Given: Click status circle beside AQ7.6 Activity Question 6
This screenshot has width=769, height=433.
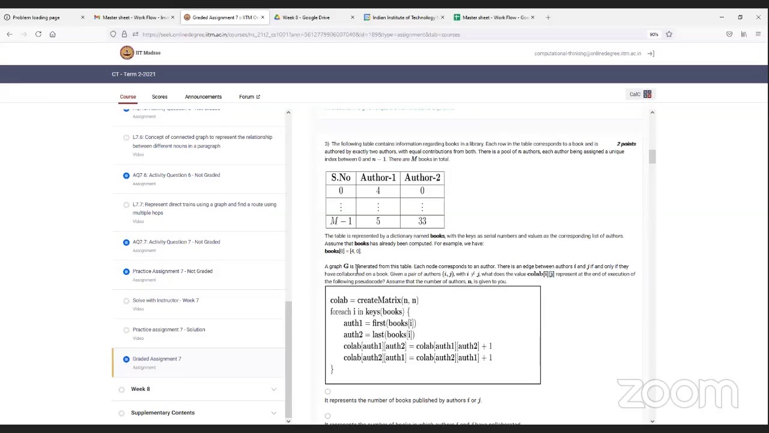Looking at the screenshot, I should [x=126, y=176].
